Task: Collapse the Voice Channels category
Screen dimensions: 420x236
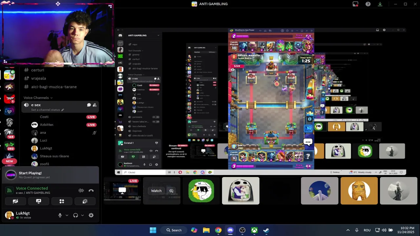Action: 38,98
